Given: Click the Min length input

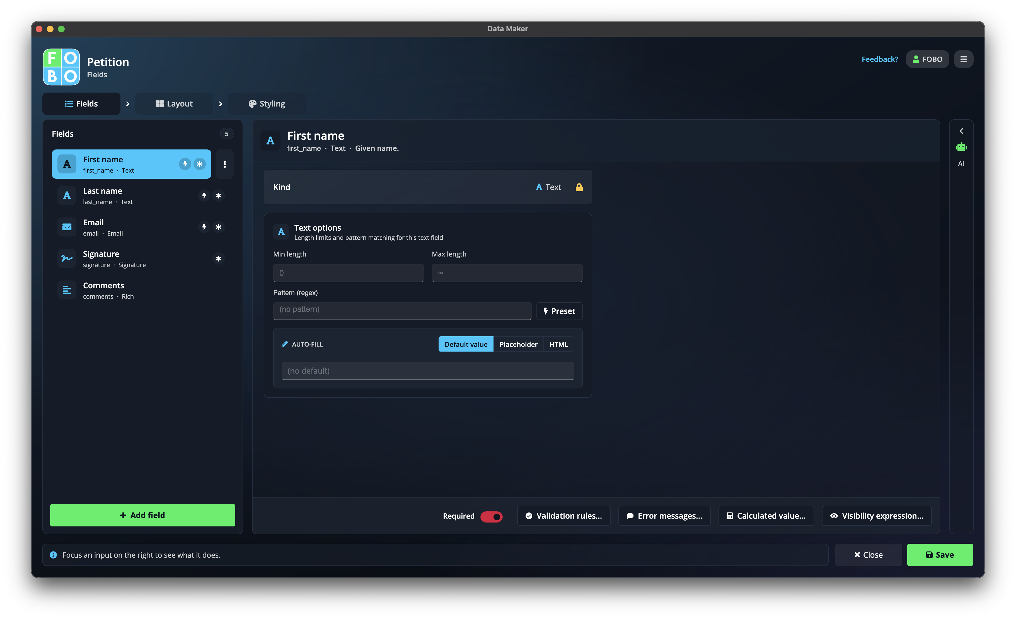Looking at the screenshot, I should click(x=349, y=273).
